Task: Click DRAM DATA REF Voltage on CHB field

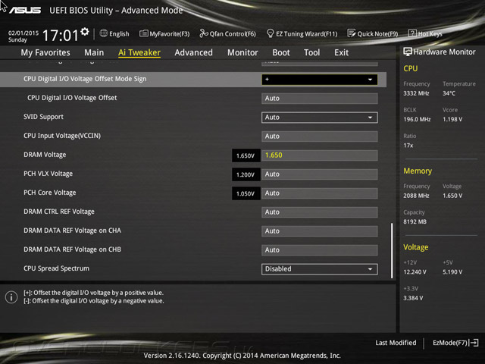Action: pyautogui.click(x=320, y=250)
